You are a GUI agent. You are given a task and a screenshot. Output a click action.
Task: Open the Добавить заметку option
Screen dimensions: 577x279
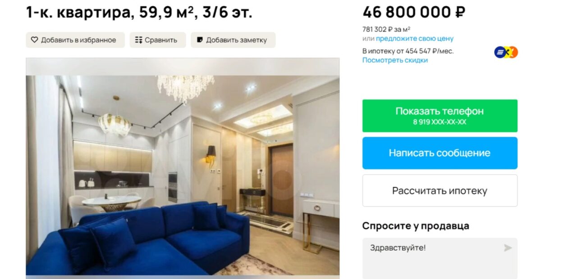pyautogui.click(x=233, y=40)
